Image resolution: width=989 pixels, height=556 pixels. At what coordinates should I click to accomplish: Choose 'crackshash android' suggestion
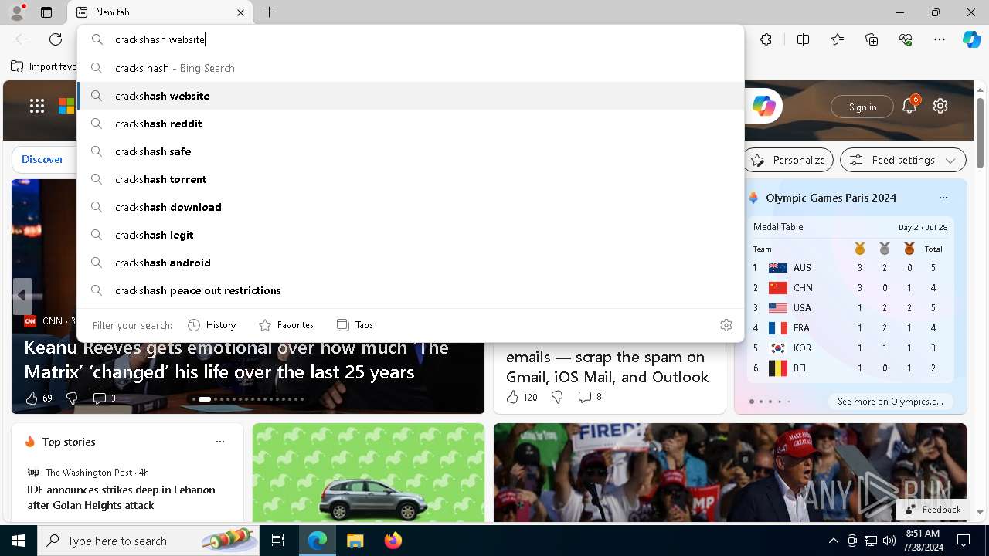[x=410, y=263]
